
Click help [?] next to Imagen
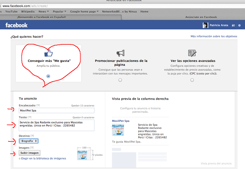(32, 148)
